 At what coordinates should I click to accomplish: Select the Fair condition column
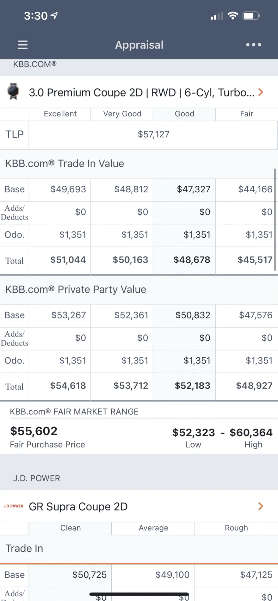coord(247,114)
